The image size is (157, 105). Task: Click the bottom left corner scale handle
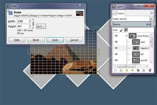tap(30, 74)
